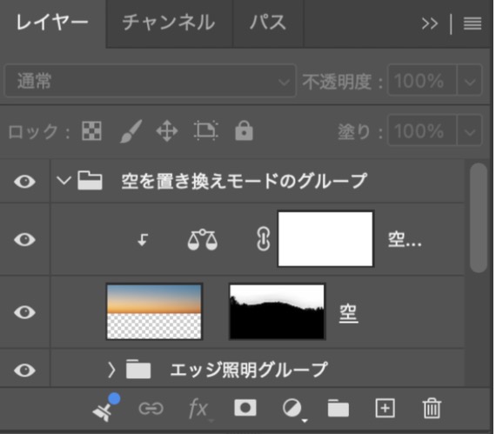Open the 不透明度 slider dropdown arrow
This screenshot has height=434, width=496.
470,80
